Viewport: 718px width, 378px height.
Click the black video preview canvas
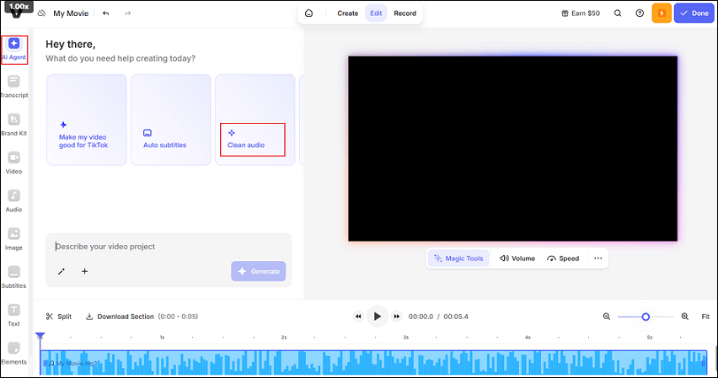pos(512,149)
